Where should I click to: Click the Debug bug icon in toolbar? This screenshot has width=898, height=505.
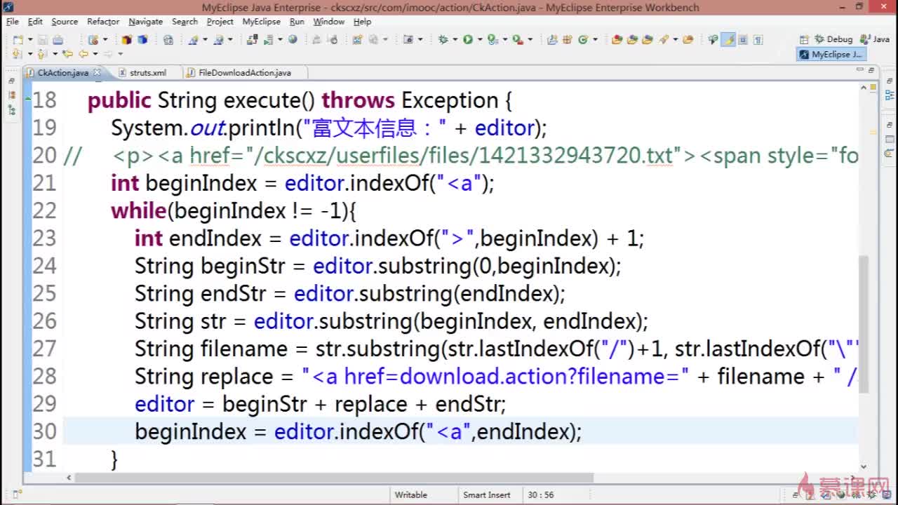(x=443, y=39)
